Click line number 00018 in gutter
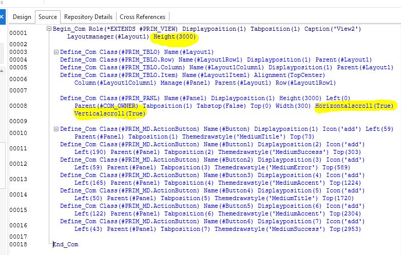 point(18,245)
